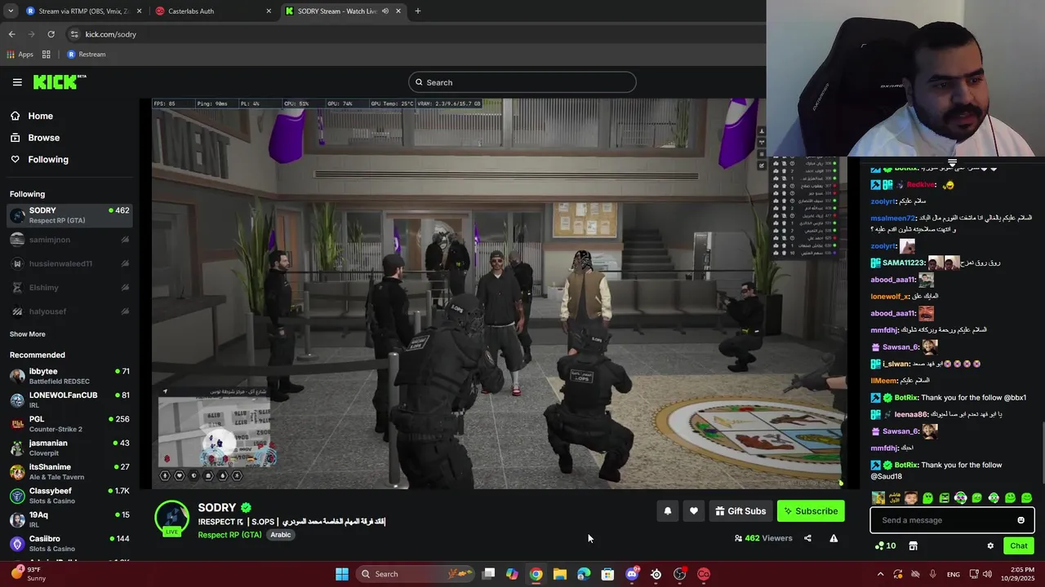The height and width of the screenshot is (587, 1045).
Task: Open halyousef offline channel
Action: point(69,311)
